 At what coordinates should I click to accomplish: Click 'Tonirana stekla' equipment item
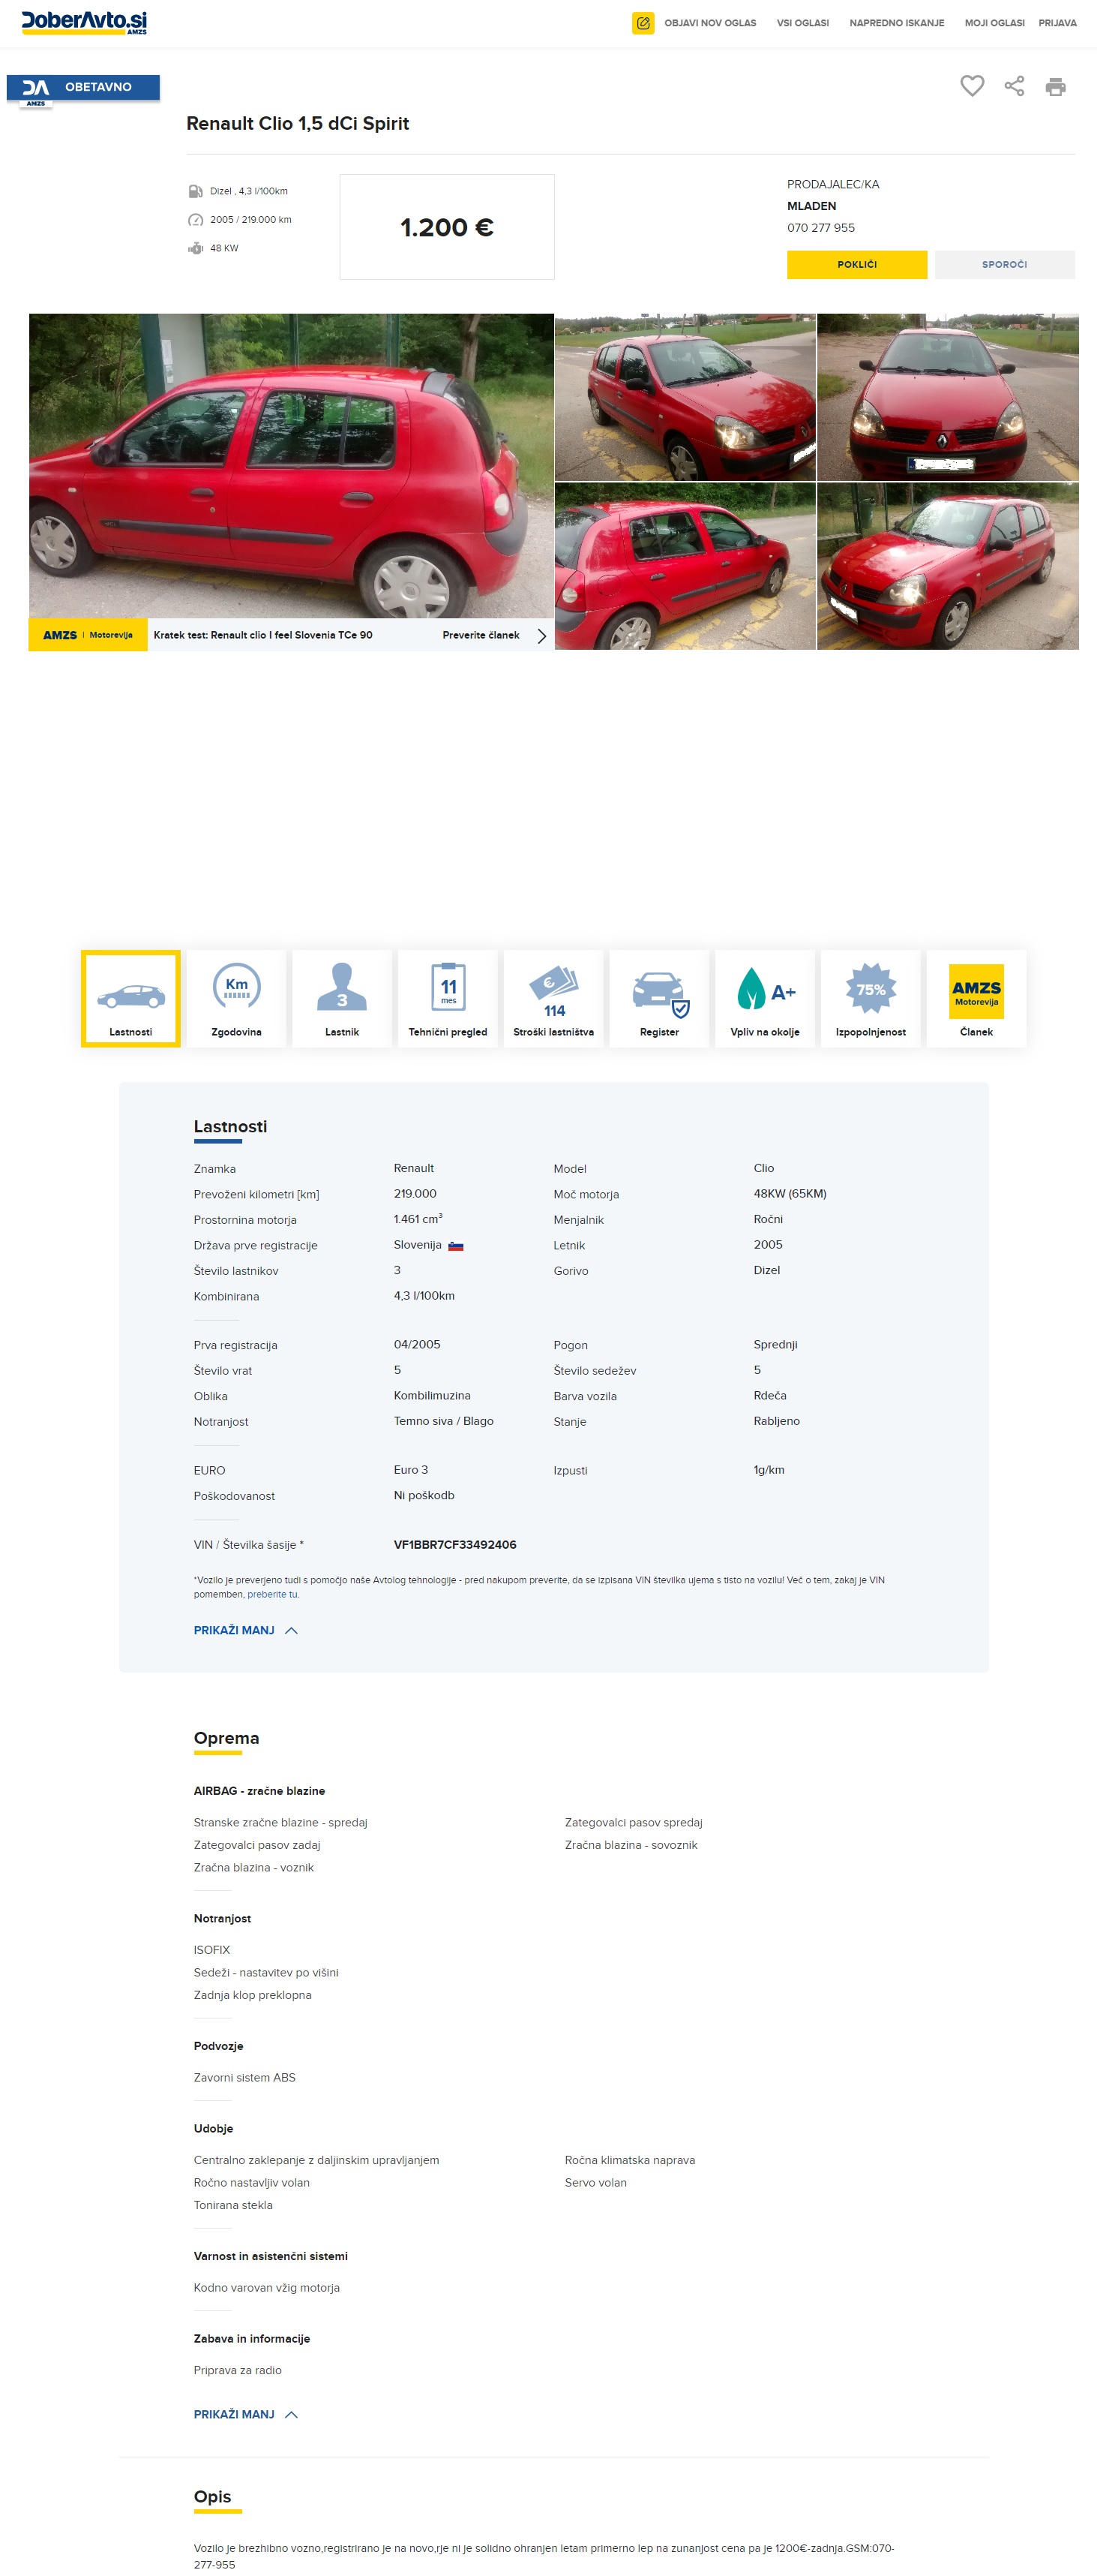(232, 2205)
